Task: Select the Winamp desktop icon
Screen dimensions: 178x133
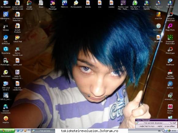Action: click(6, 27)
